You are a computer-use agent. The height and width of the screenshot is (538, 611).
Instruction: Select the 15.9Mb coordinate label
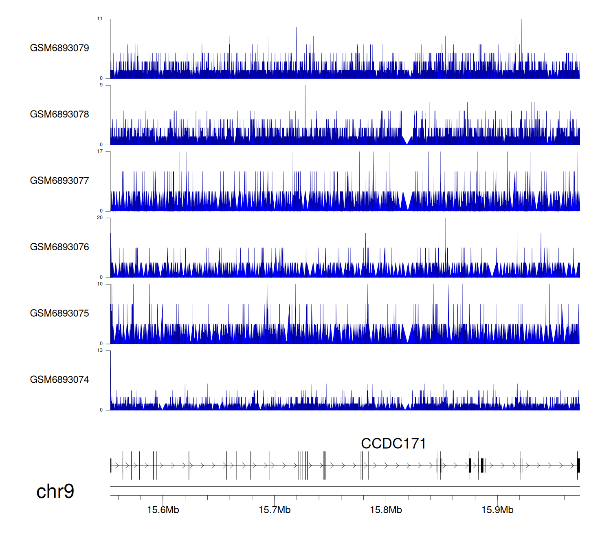497,510
